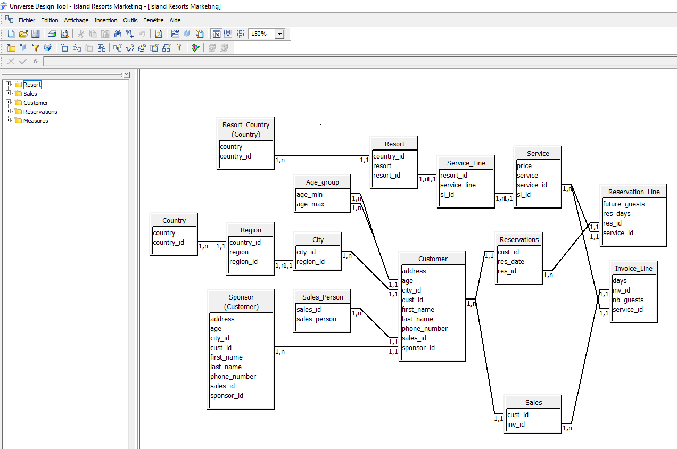Click the detect cardinalities 1,oo icon

[130, 48]
